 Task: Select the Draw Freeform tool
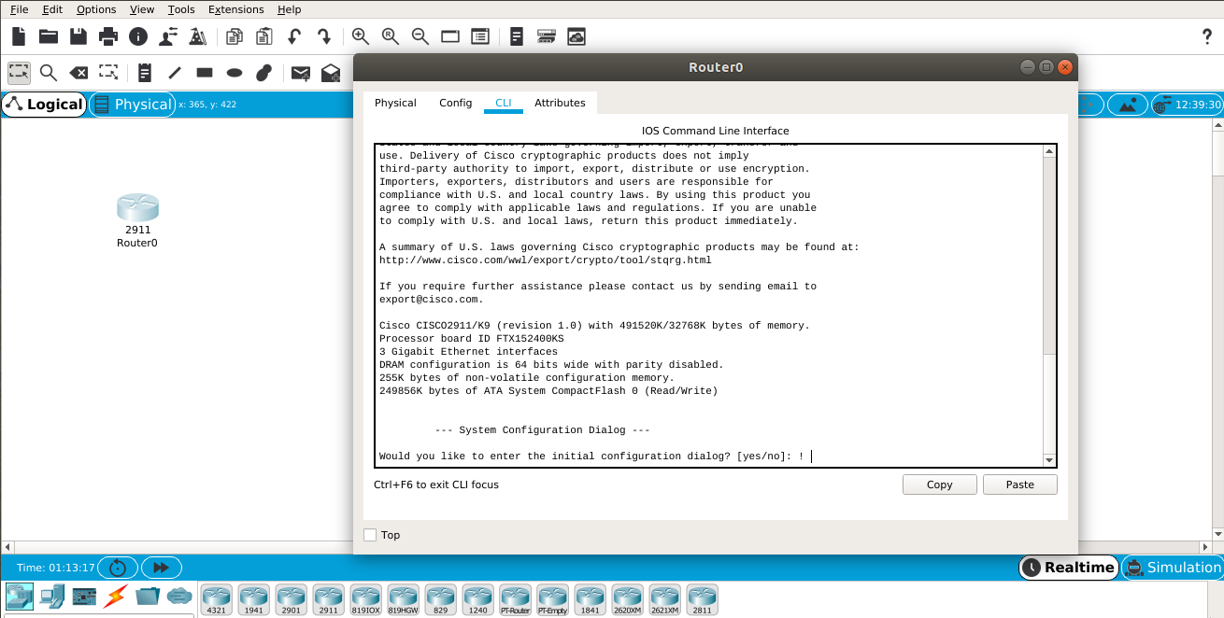point(264,72)
